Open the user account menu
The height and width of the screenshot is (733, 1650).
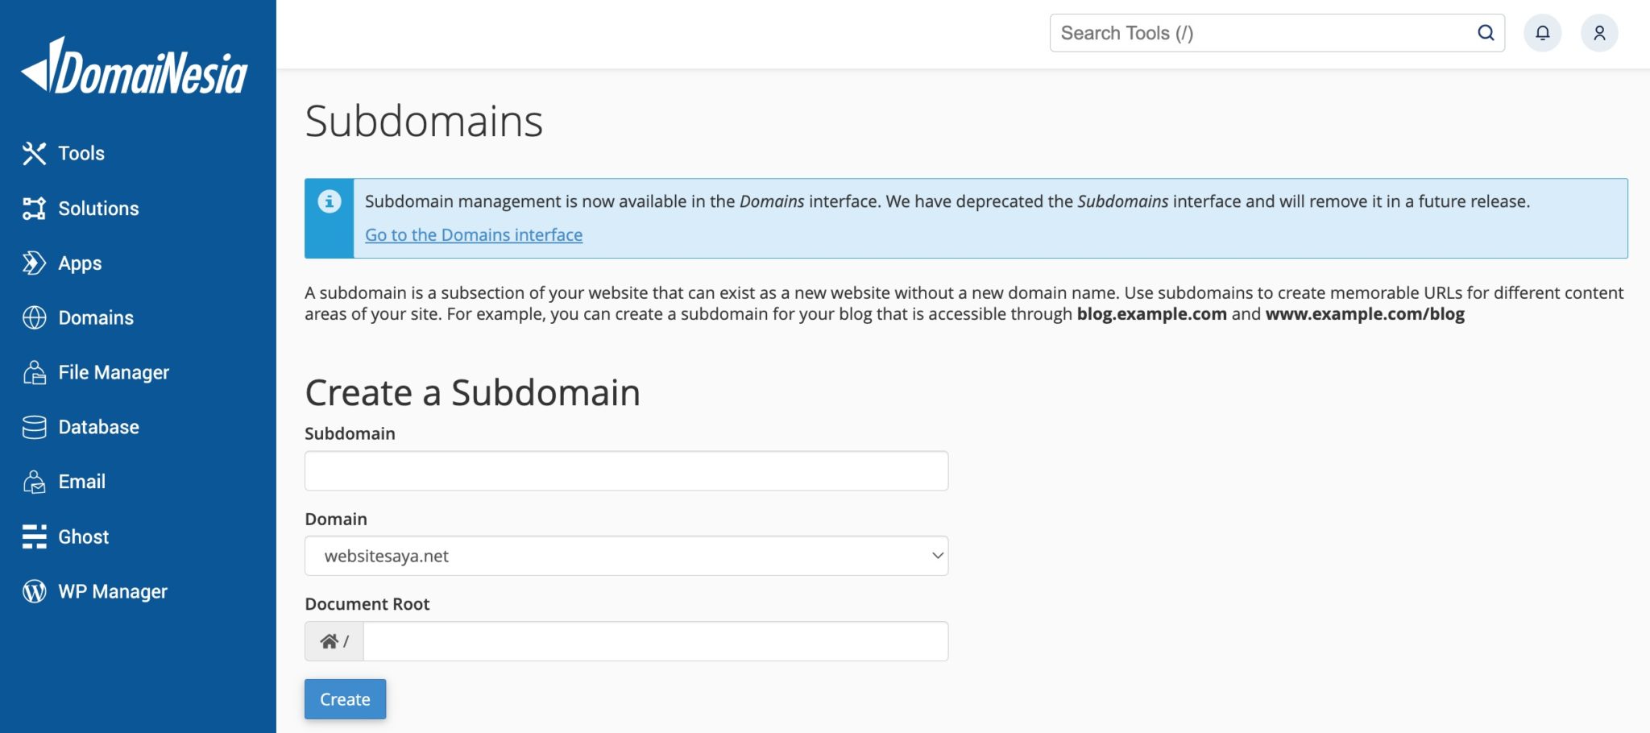(1599, 33)
